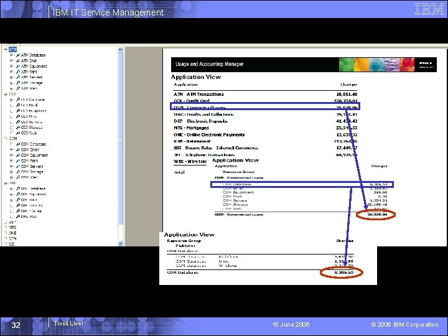Tick the checkbox for CCX Storage
The height and width of the screenshot is (336, 448).
click(11, 128)
